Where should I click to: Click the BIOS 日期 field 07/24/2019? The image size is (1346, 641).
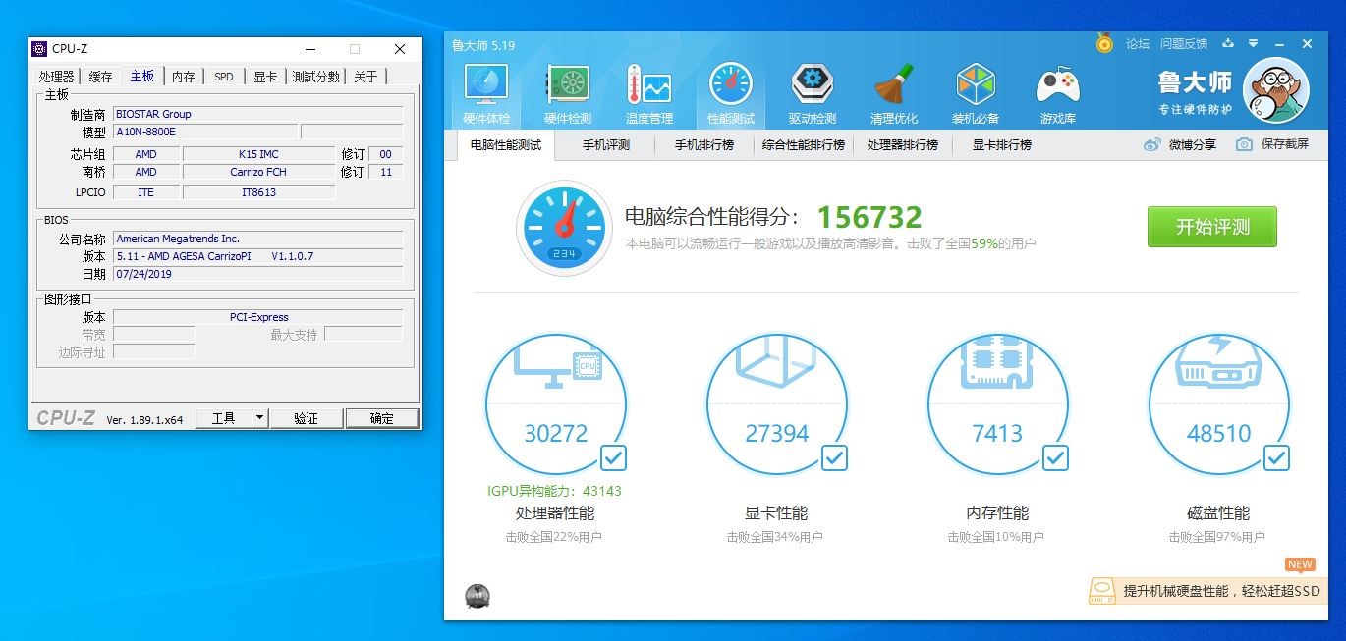[x=257, y=274]
